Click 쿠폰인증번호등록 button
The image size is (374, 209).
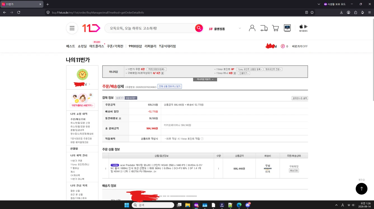(156, 69)
